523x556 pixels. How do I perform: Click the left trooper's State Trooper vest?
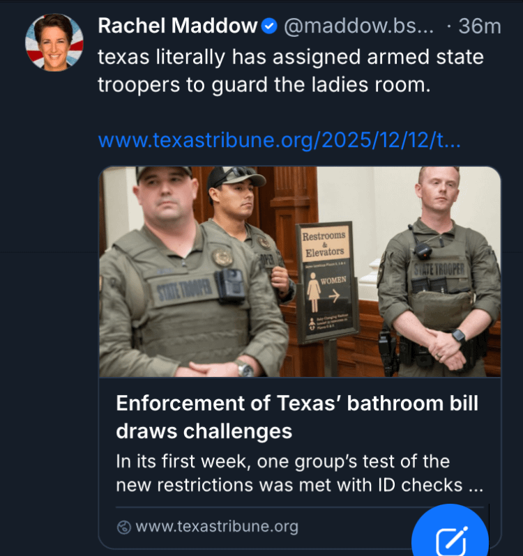click(185, 291)
